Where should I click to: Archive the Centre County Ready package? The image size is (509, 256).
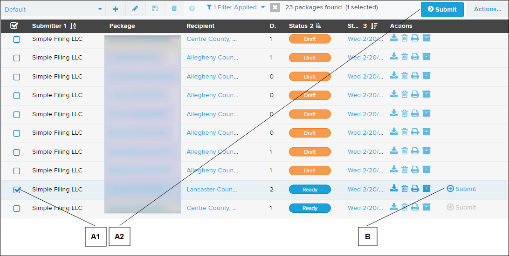tap(426, 207)
